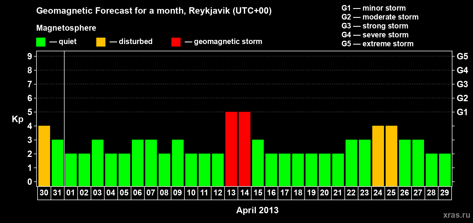Click date label 18 on the axis
The image size is (473, 223).
(x=298, y=193)
